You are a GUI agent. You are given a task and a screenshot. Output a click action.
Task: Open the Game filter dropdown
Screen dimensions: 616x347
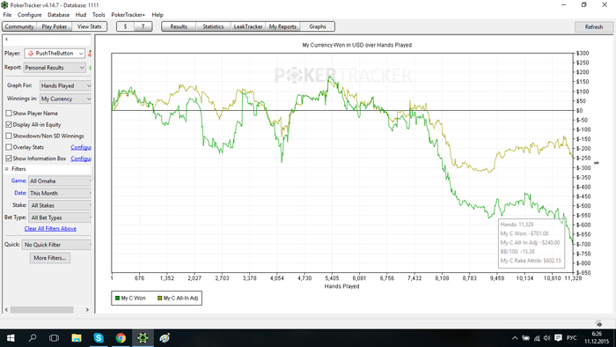pos(60,181)
